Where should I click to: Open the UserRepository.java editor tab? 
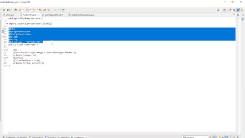[52, 15]
